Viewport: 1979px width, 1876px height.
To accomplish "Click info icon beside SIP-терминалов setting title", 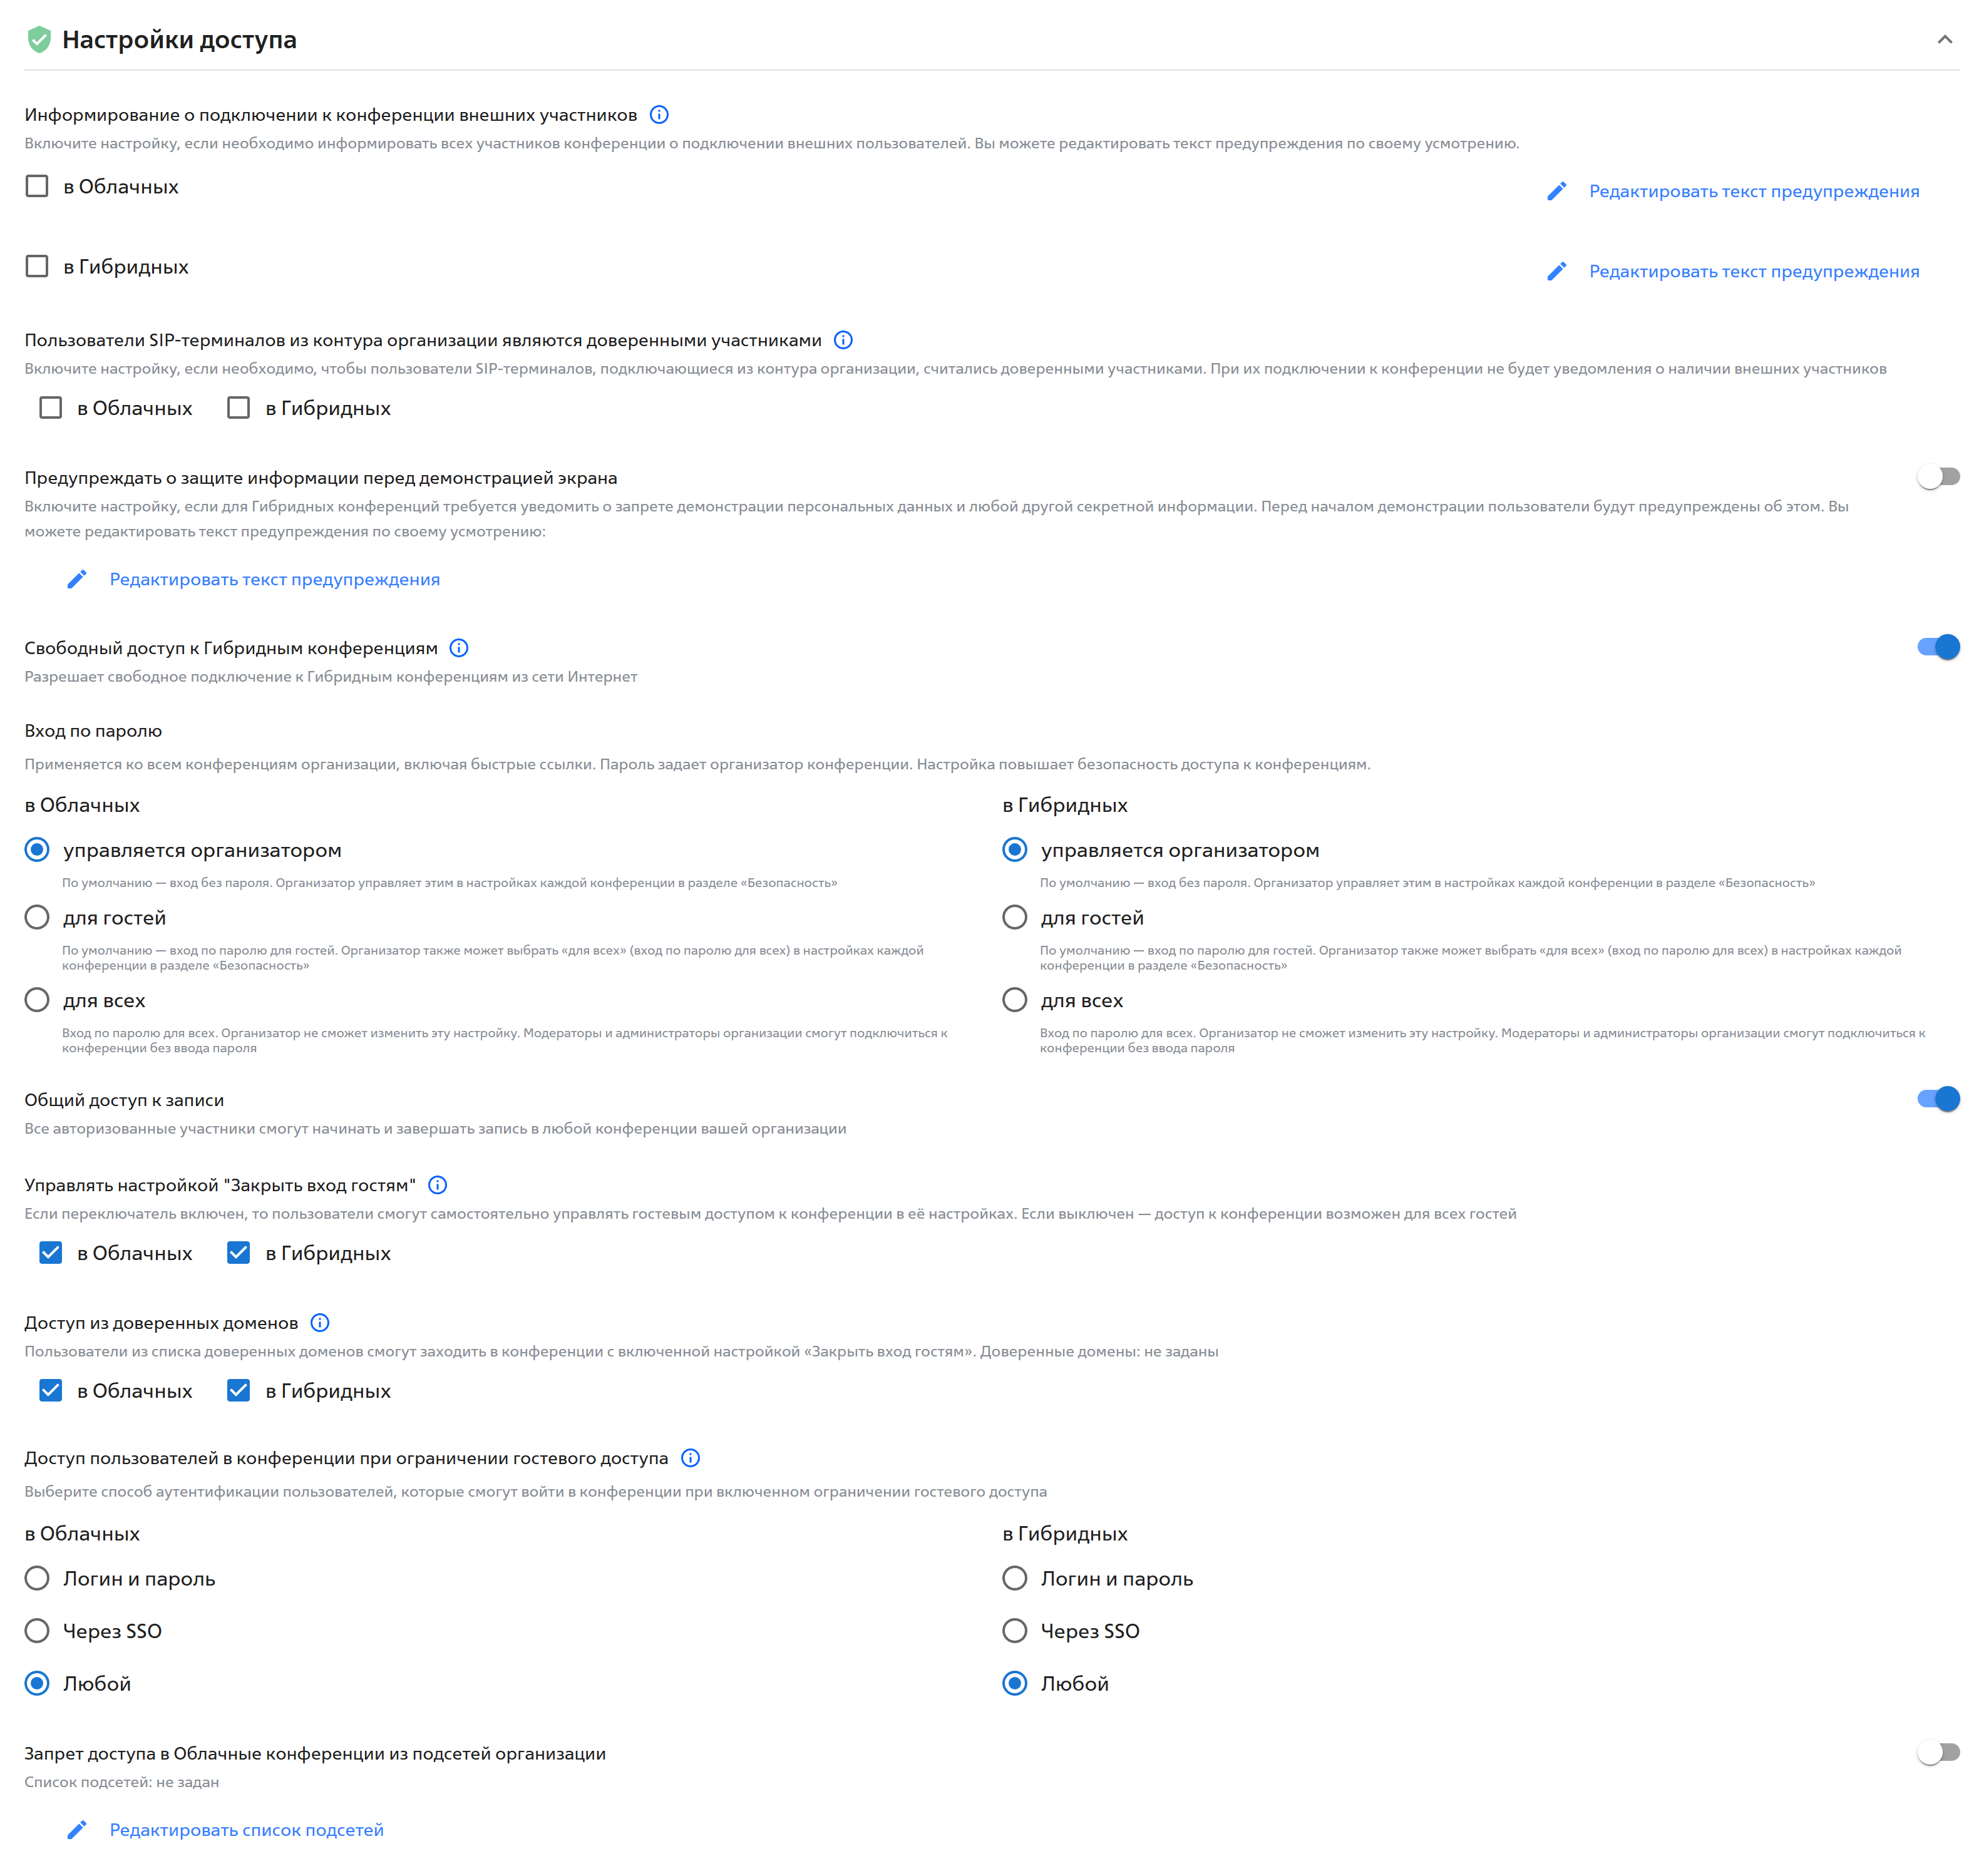I will tap(843, 340).
